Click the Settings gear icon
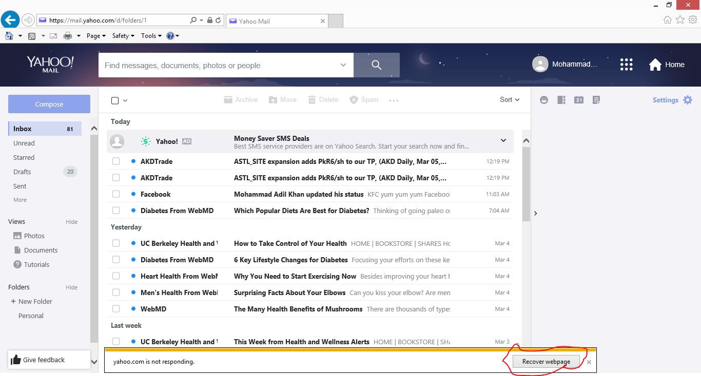 688,100
